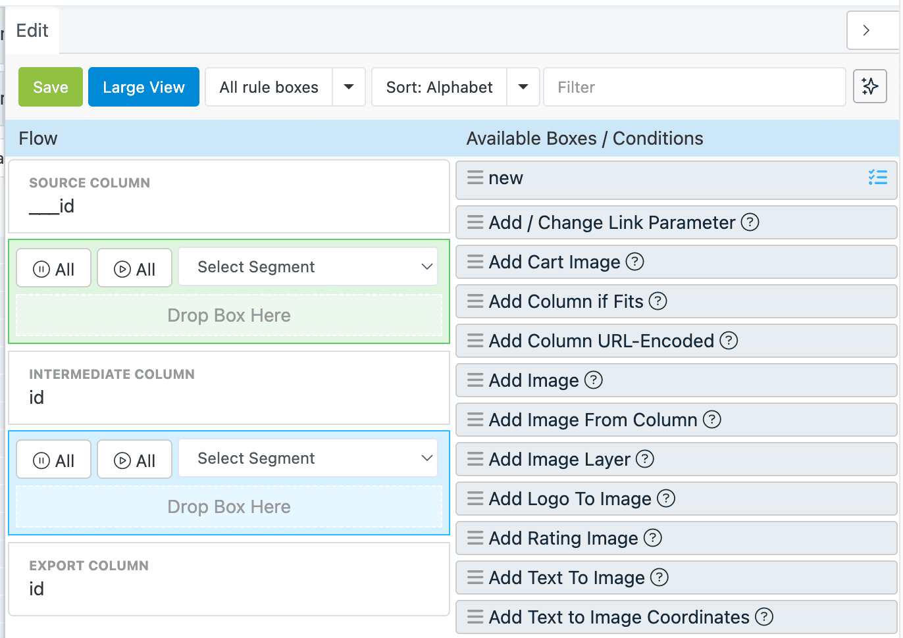Show help for Add Column URL-Encoded

click(x=728, y=341)
